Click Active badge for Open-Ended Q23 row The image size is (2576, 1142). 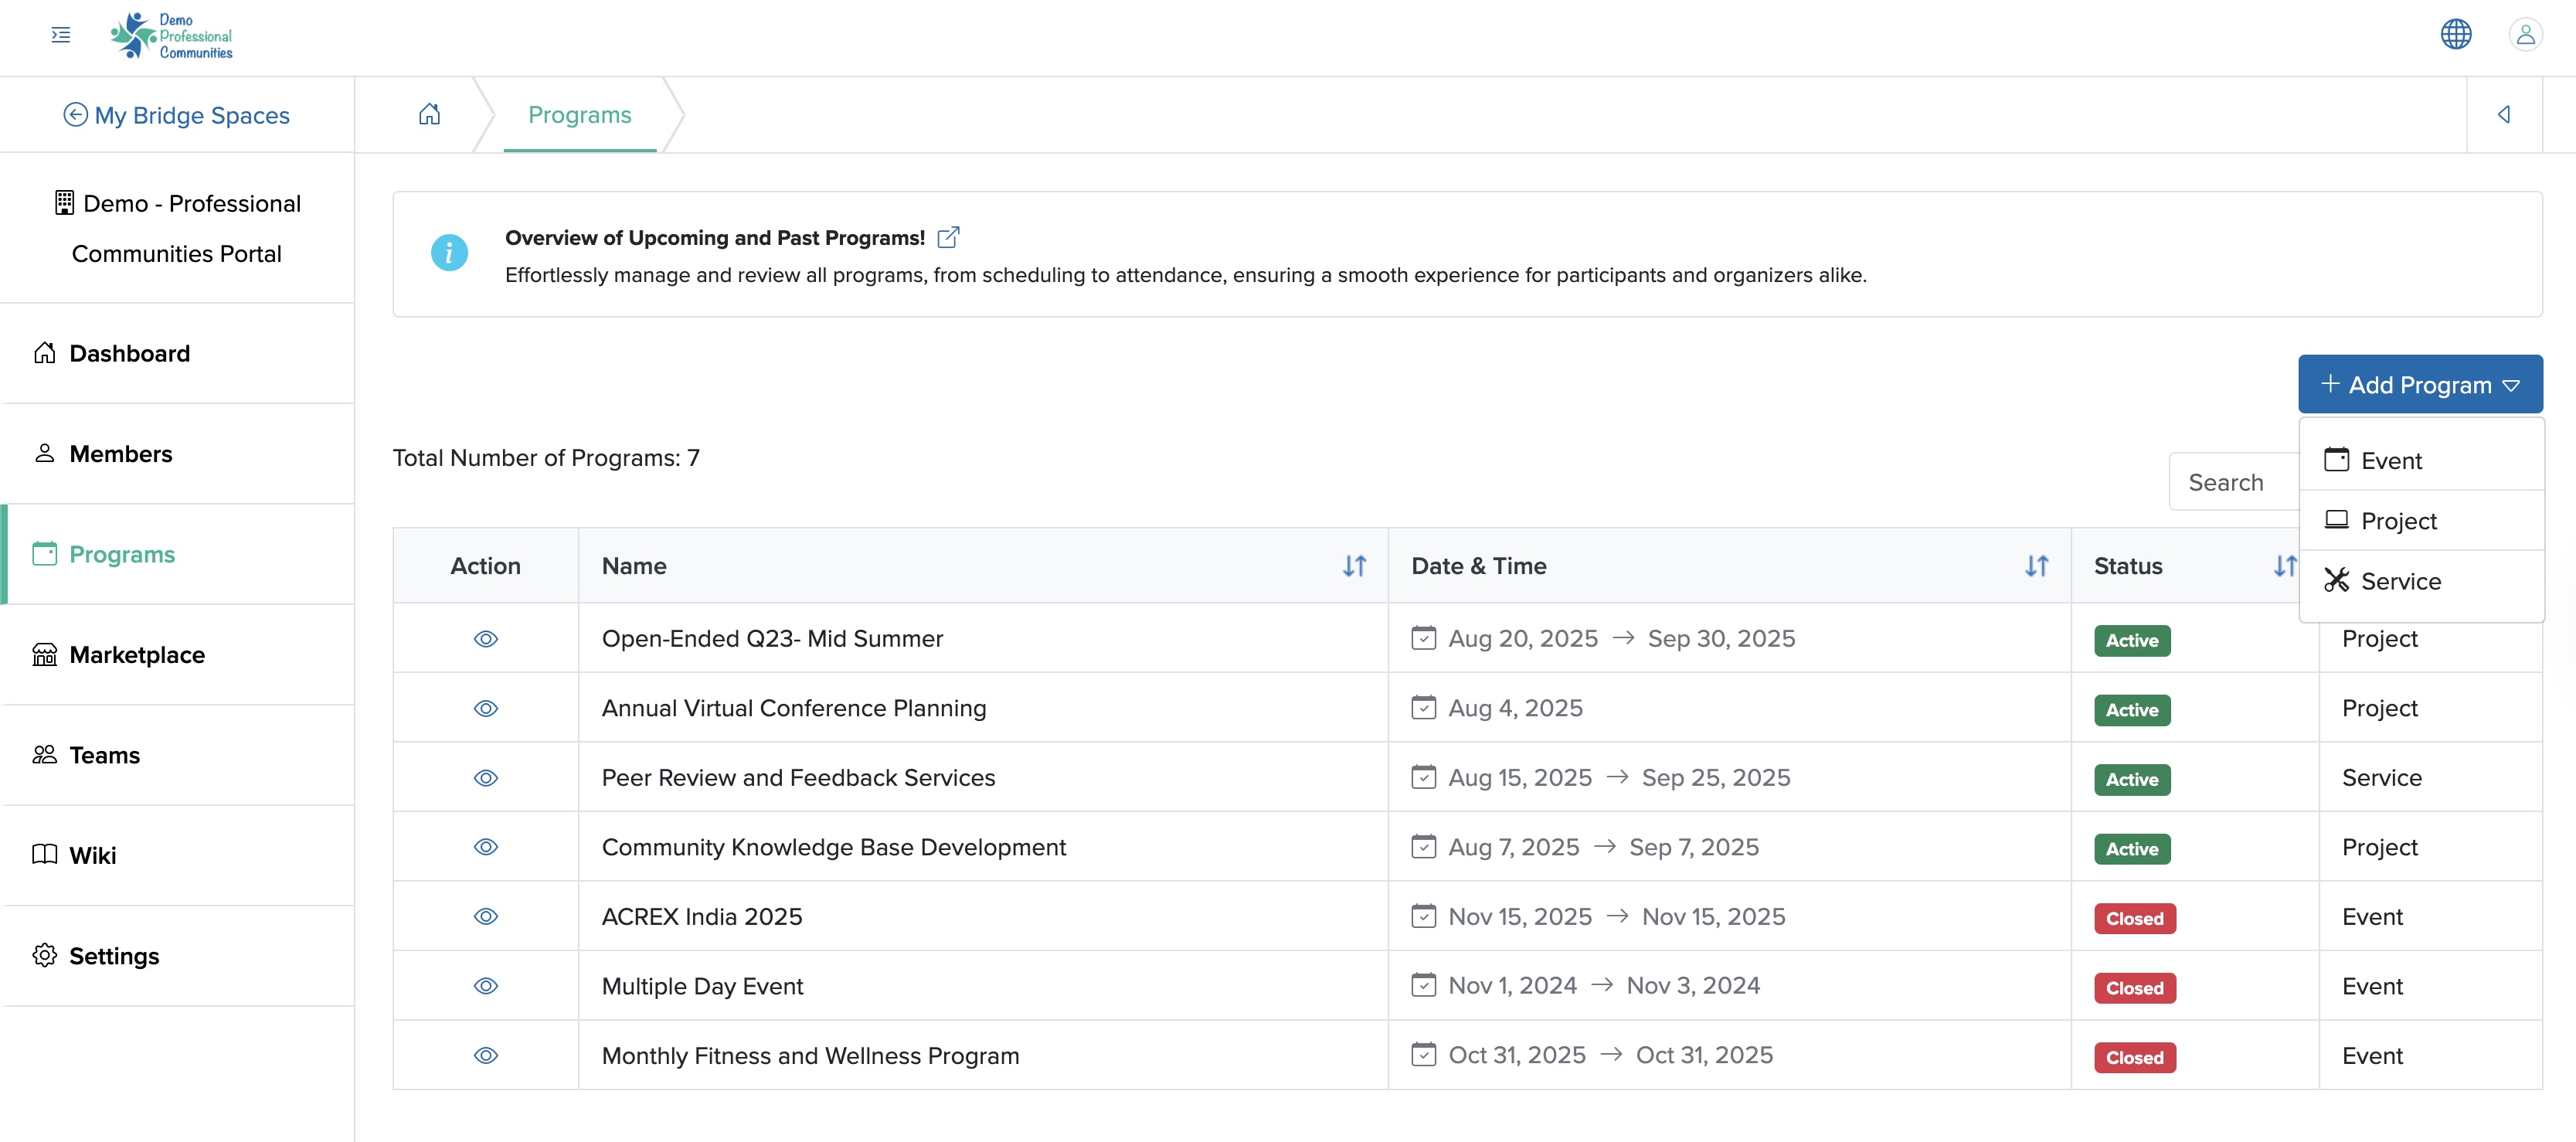(2132, 640)
